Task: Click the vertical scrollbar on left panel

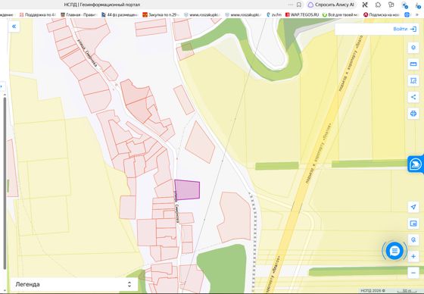Action: pyautogui.click(x=5, y=183)
